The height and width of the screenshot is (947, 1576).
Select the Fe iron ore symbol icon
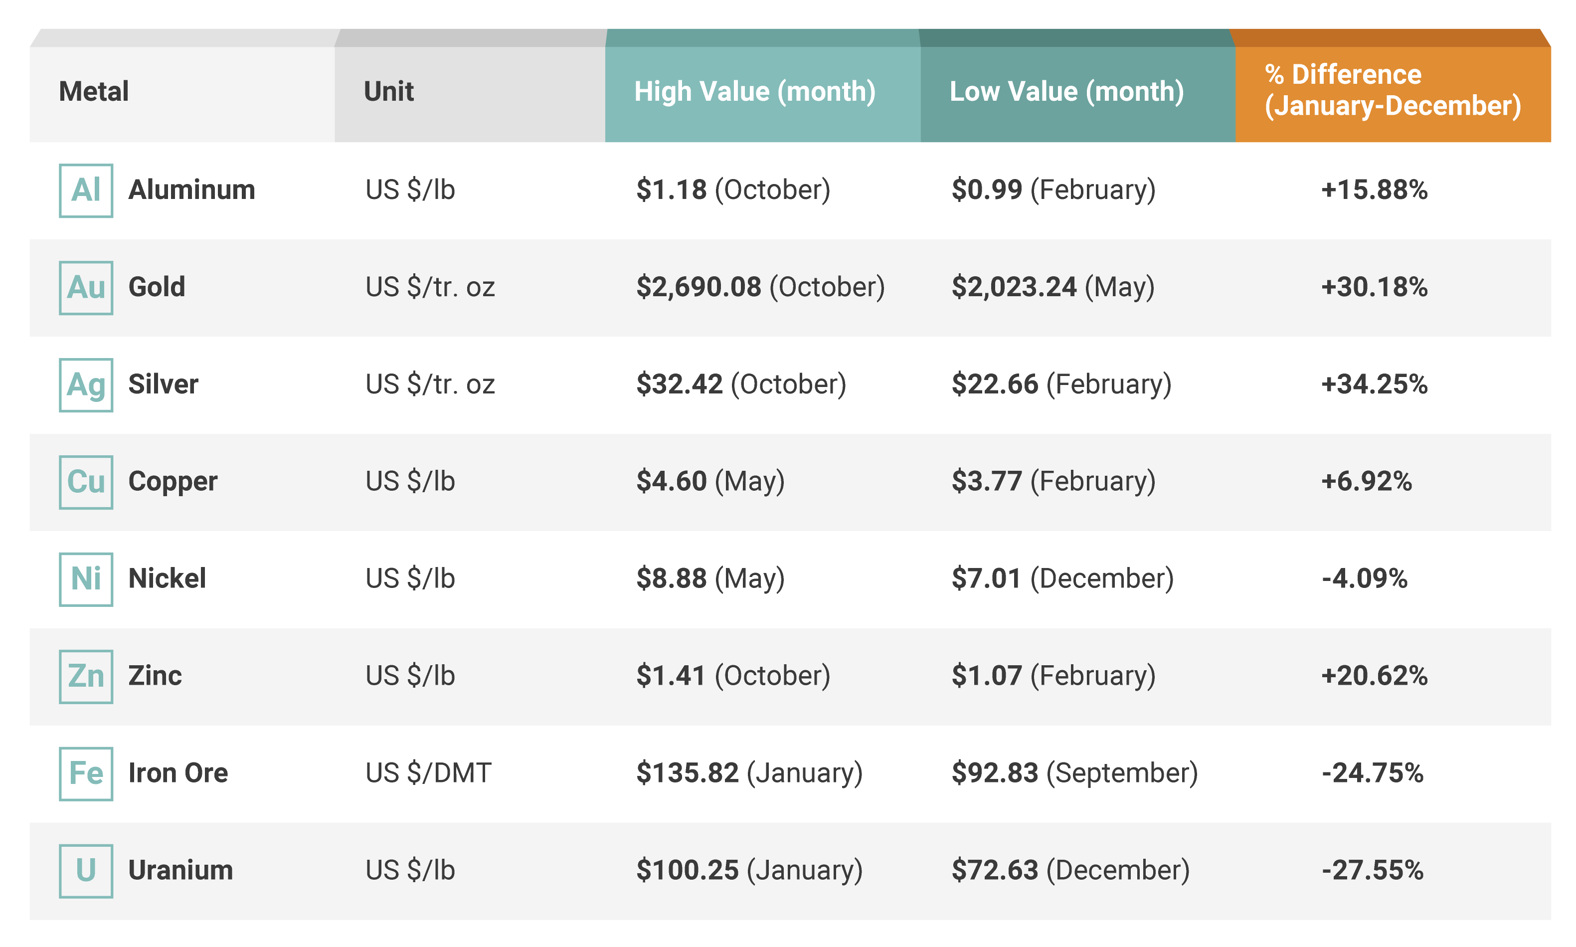click(86, 773)
